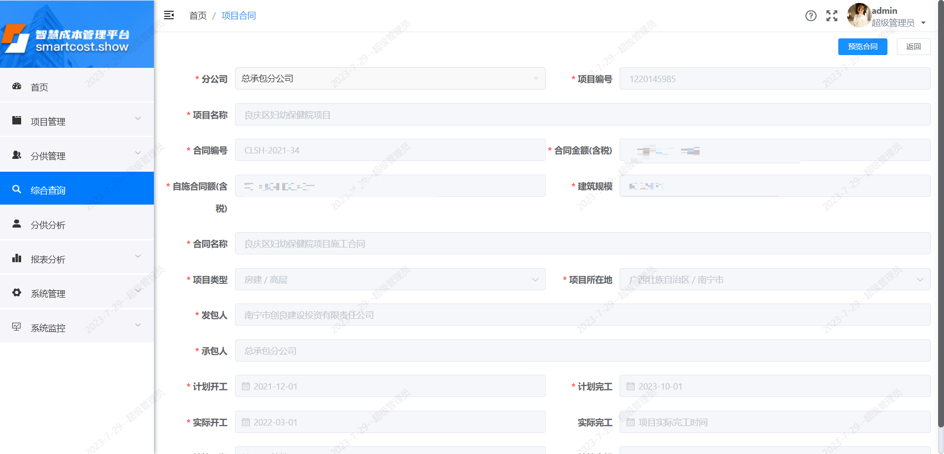Open the 系统管理 gear icon
The width and height of the screenshot is (944, 454).
coord(17,292)
